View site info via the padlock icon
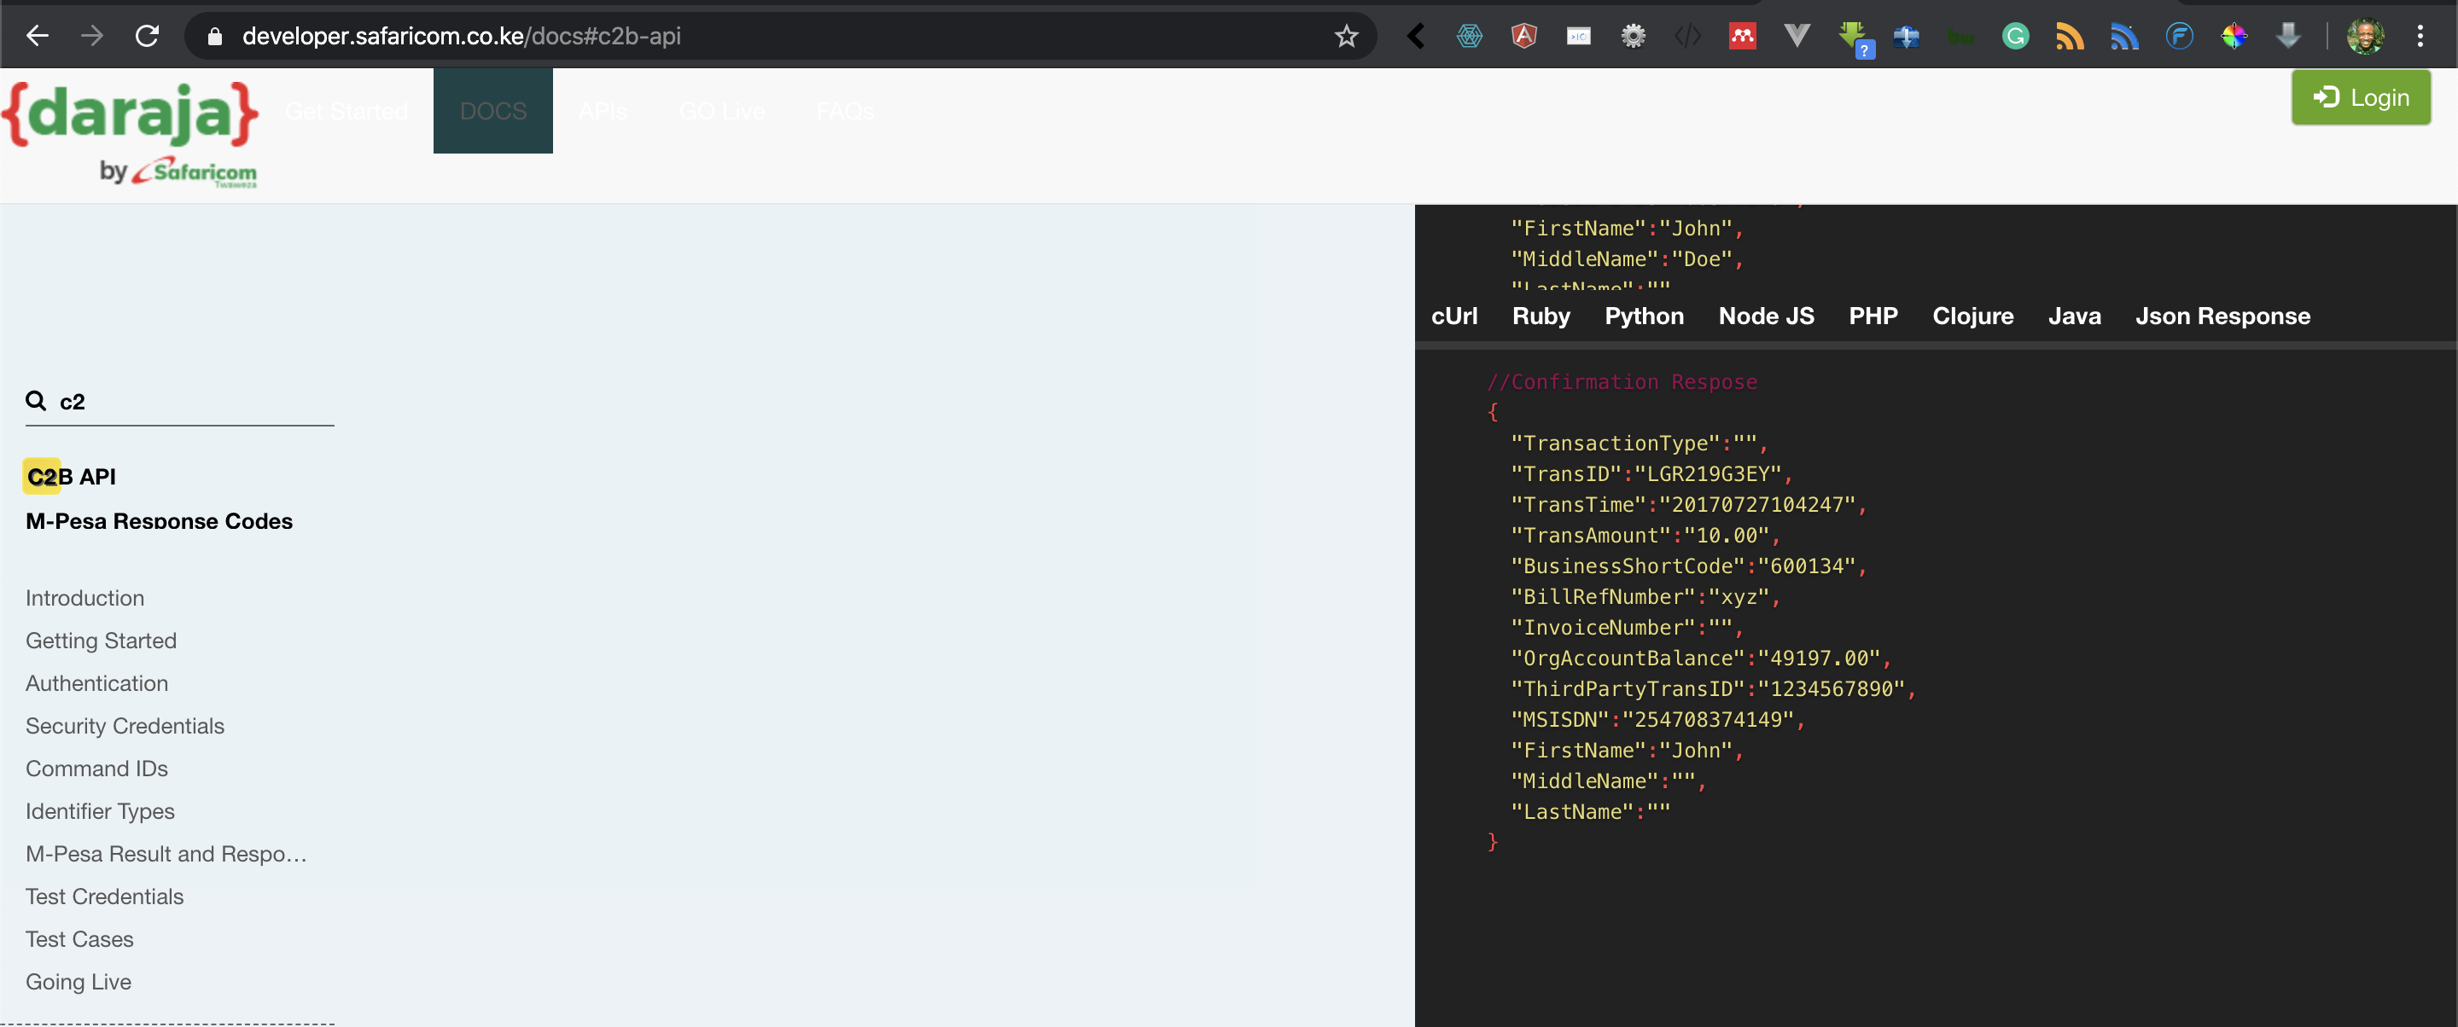This screenshot has width=2458, height=1027. [x=215, y=36]
